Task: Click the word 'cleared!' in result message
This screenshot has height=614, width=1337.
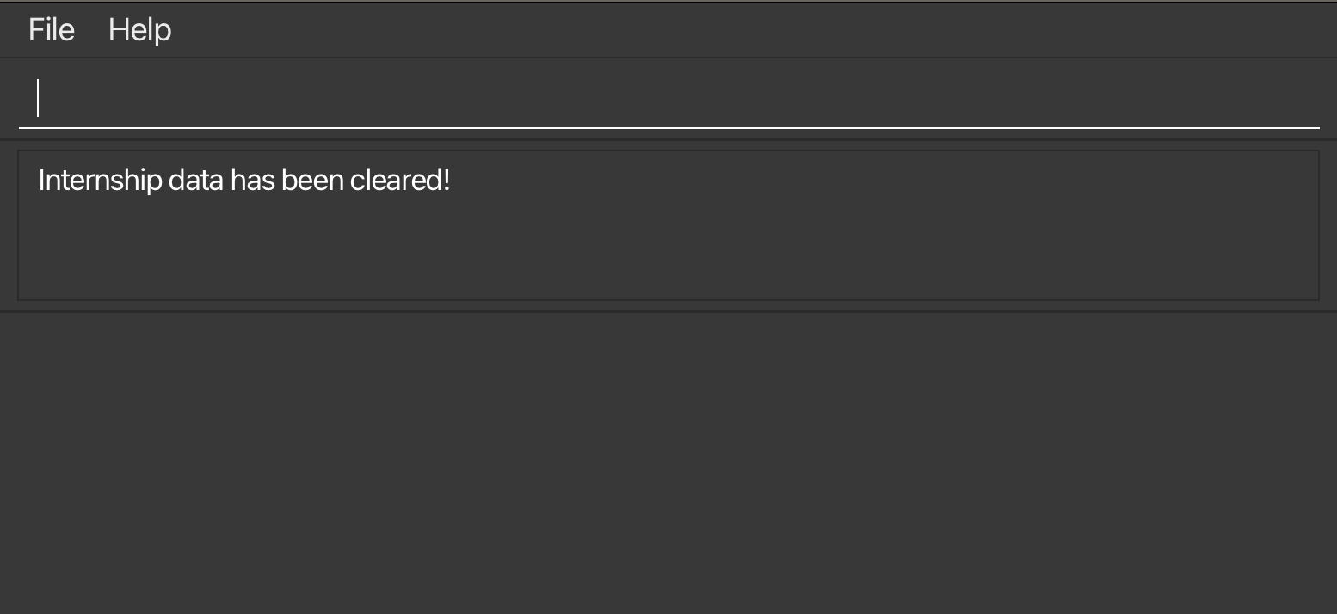Action: (x=400, y=181)
